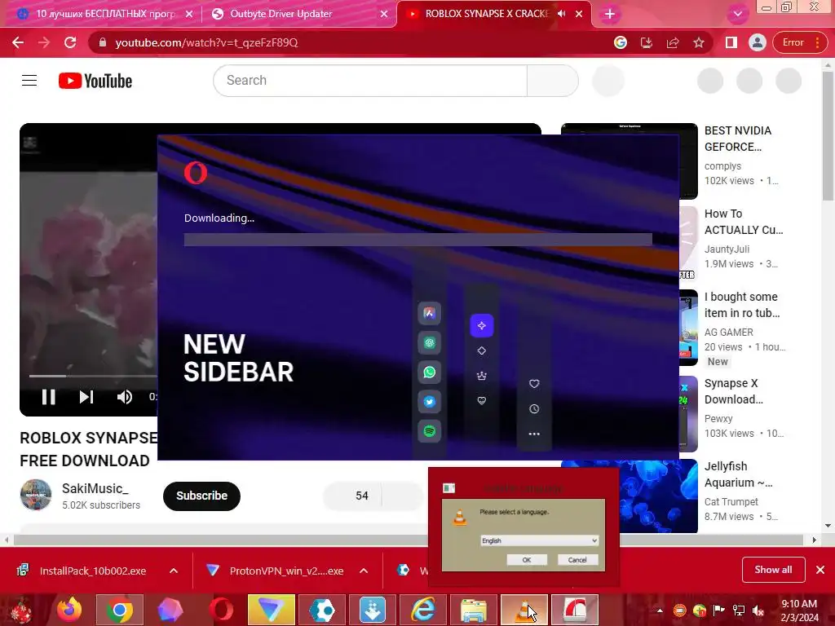This screenshot has height=626, width=835.
Task: Focus the YouTube Search field
Action: (x=370, y=81)
